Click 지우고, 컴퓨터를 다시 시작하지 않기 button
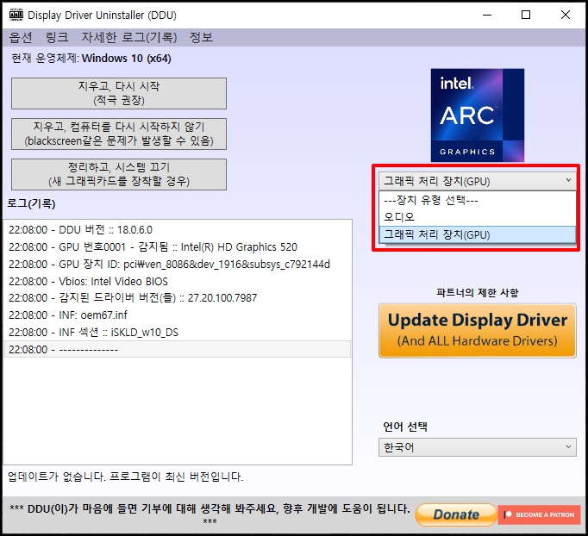588x536 pixels. coord(119,134)
